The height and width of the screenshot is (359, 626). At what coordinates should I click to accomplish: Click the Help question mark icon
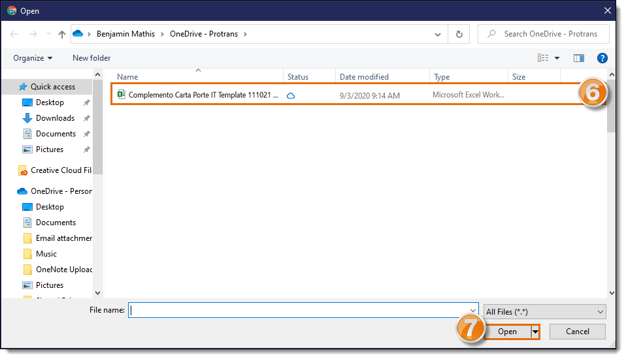(602, 58)
